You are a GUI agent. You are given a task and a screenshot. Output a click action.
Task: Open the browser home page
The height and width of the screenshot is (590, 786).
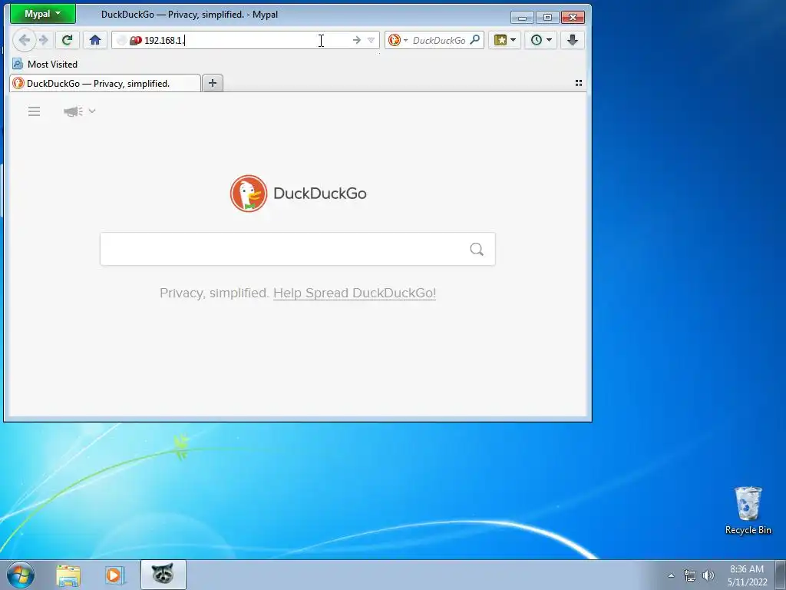94,40
